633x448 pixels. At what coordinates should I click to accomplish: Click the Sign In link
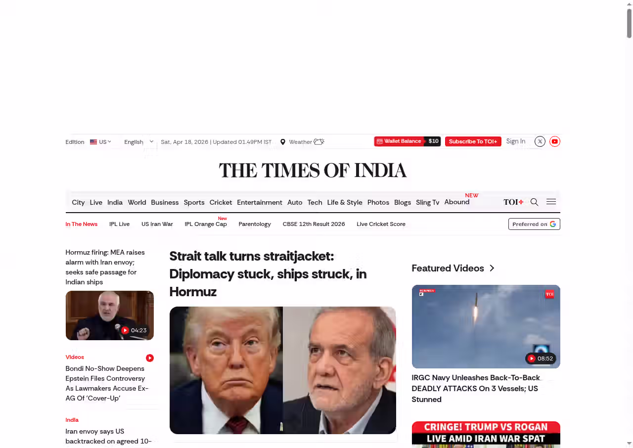pos(516,141)
